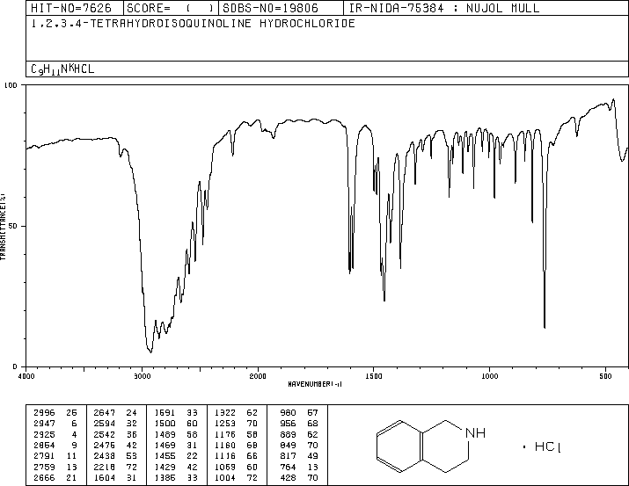Click the 2476 wavenumber in table
The width and height of the screenshot is (629, 486).
point(105,445)
